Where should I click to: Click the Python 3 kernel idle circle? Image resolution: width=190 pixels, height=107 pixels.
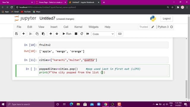click(172, 27)
